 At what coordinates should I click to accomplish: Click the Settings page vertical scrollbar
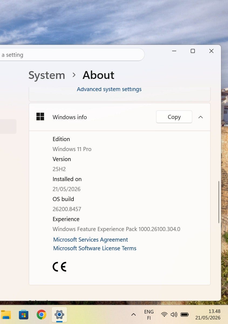(219, 202)
